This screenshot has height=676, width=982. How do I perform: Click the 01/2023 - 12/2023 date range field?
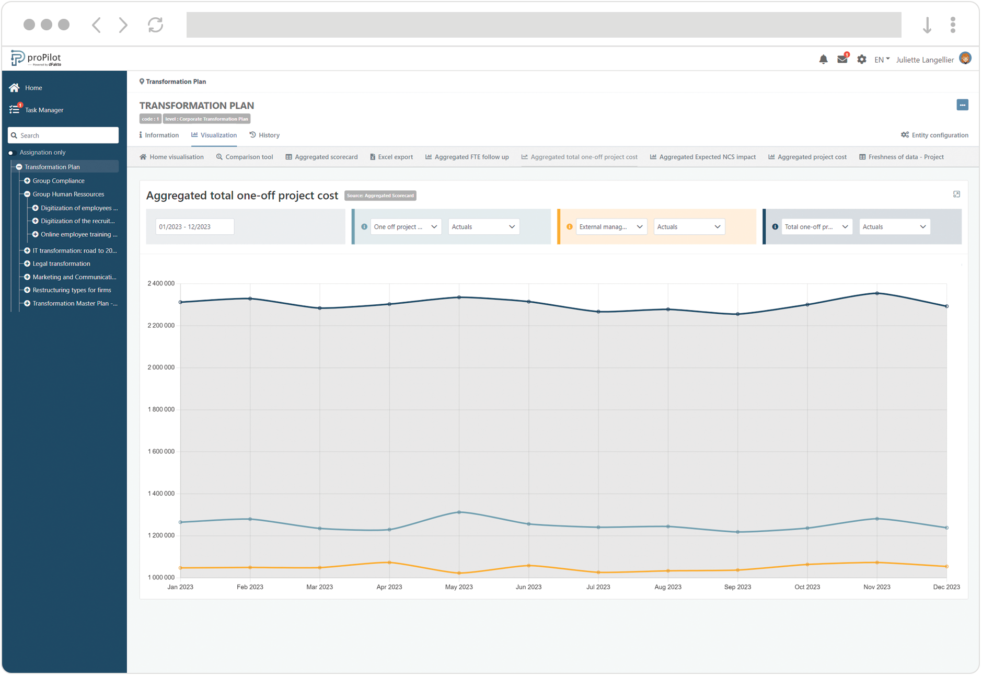[x=194, y=226]
